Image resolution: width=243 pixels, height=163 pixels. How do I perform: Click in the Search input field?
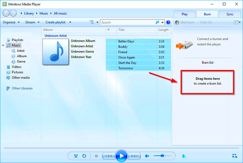pyautogui.click(x=128, y=23)
